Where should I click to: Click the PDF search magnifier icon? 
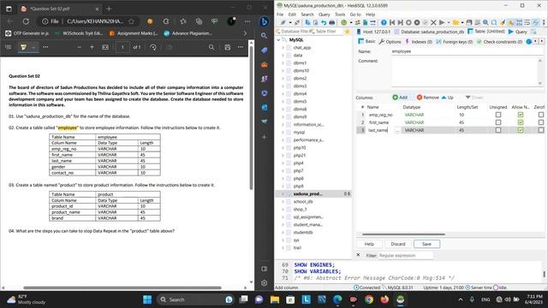pyautogui.click(x=211, y=47)
